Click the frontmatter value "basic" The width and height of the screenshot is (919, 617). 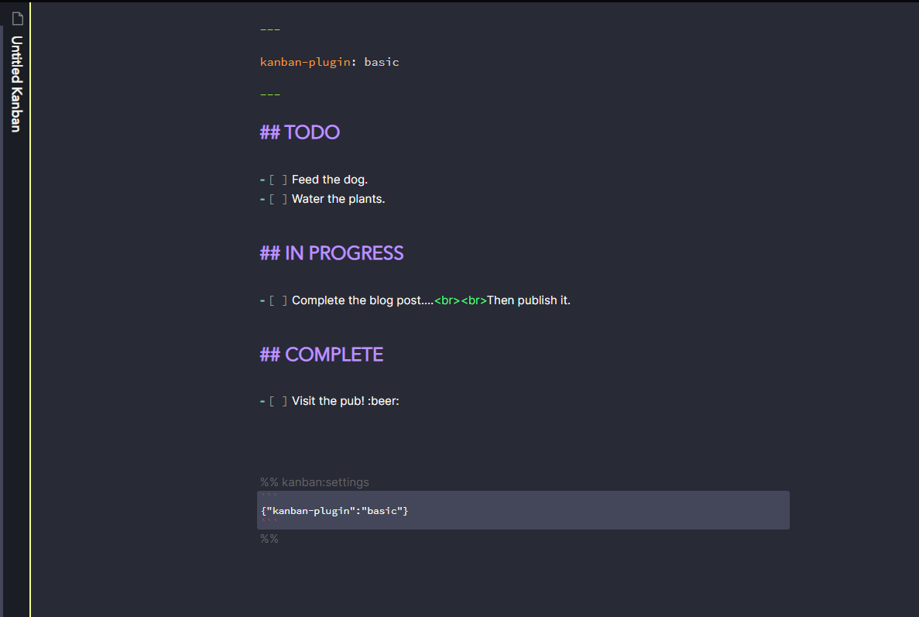[382, 62]
